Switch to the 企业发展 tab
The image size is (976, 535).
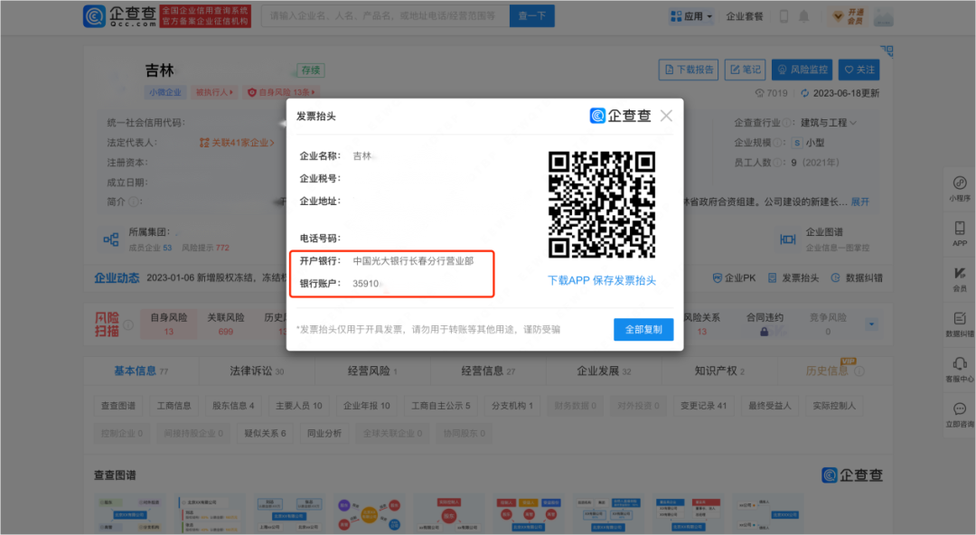[604, 371]
